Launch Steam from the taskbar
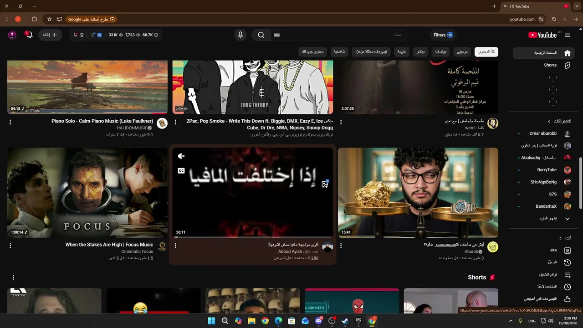This screenshot has width=583, height=328. point(345,321)
